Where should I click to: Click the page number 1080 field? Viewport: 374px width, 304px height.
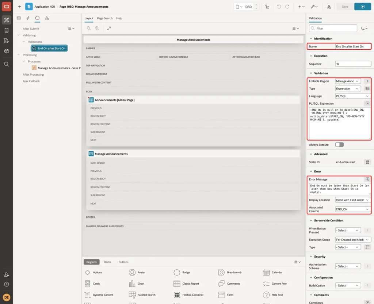pos(248,7)
